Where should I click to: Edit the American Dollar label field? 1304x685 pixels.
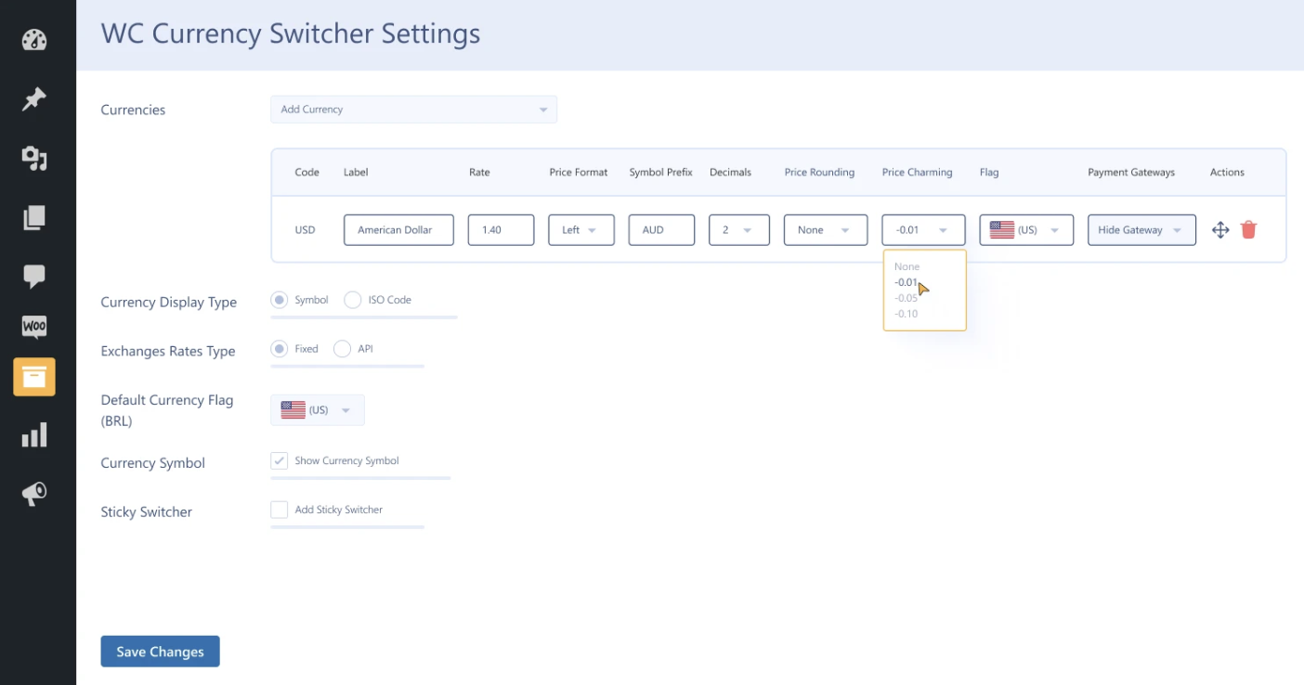click(398, 230)
